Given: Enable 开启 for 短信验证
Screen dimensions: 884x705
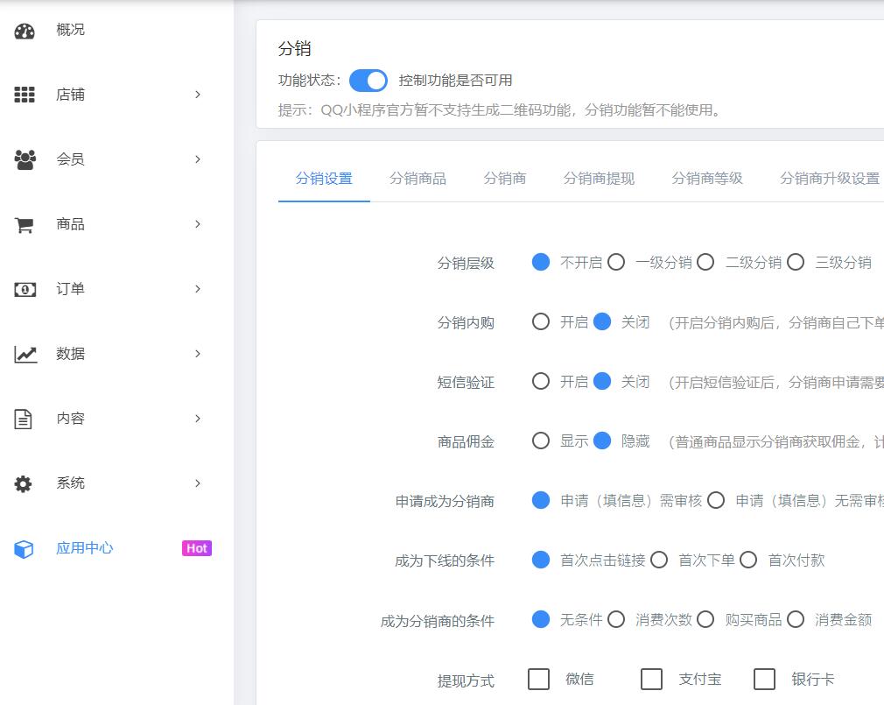Looking at the screenshot, I should [541, 381].
